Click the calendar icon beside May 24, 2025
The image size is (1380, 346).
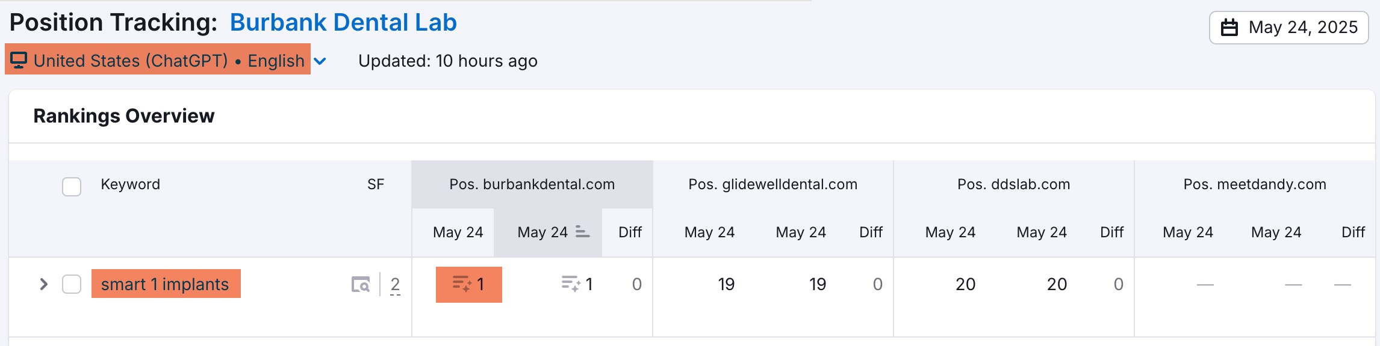coord(1229,28)
